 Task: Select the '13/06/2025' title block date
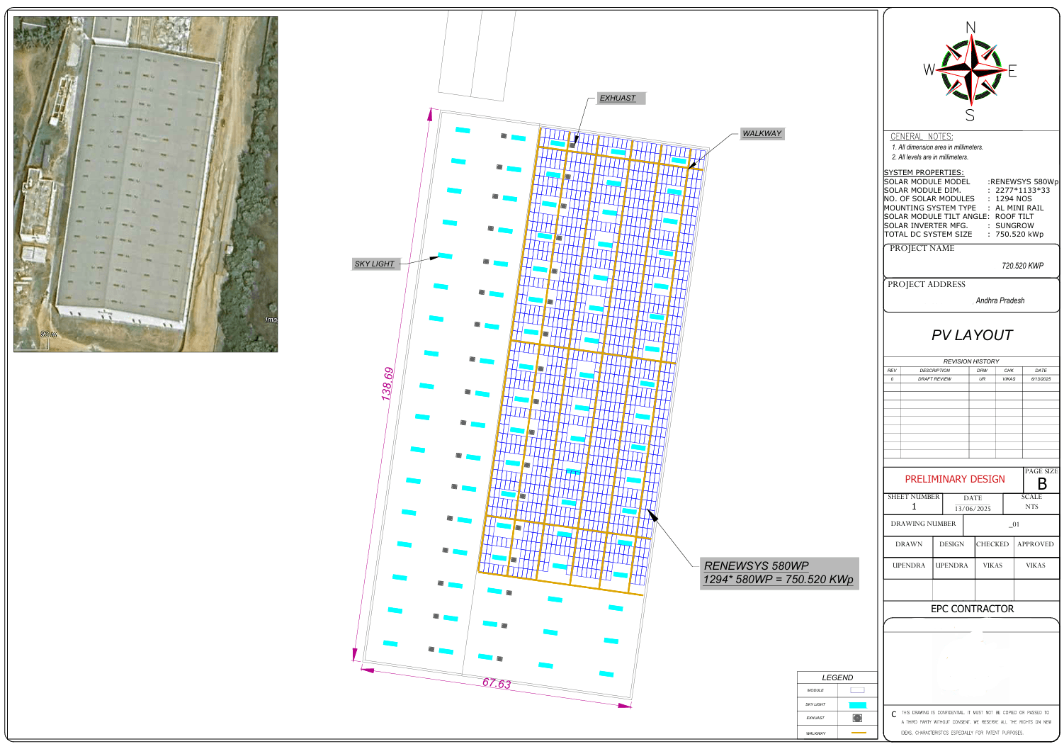(x=973, y=509)
